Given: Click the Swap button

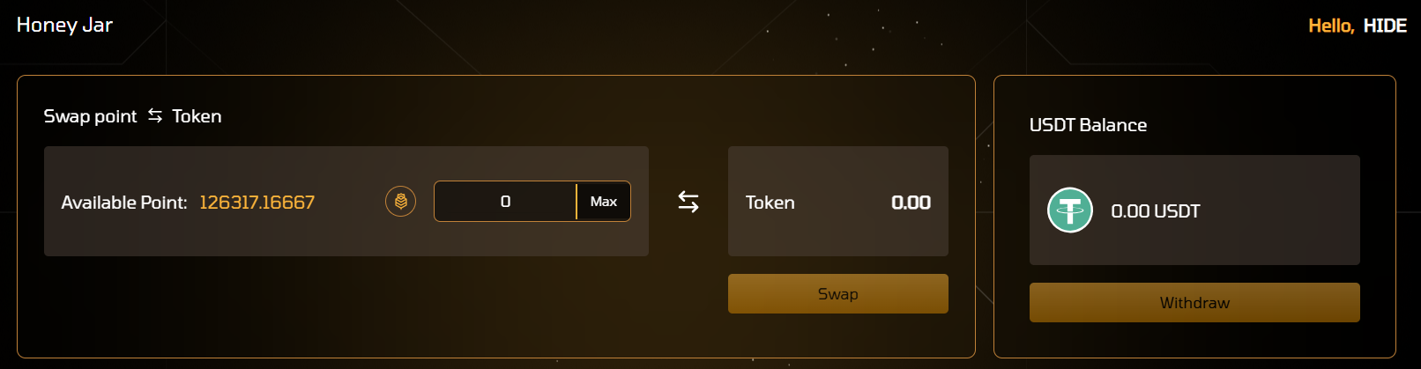Looking at the screenshot, I should (837, 294).
